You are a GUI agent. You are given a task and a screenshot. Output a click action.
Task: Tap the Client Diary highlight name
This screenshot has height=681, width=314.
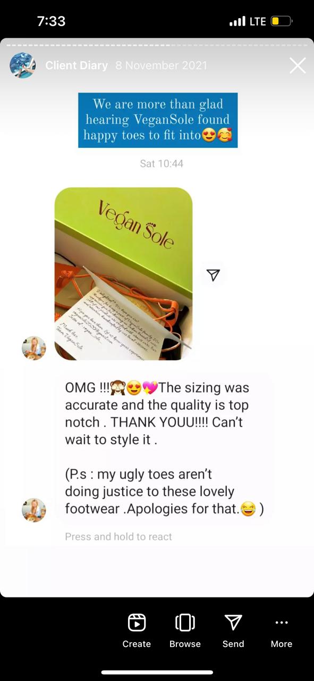coord(77,65)
